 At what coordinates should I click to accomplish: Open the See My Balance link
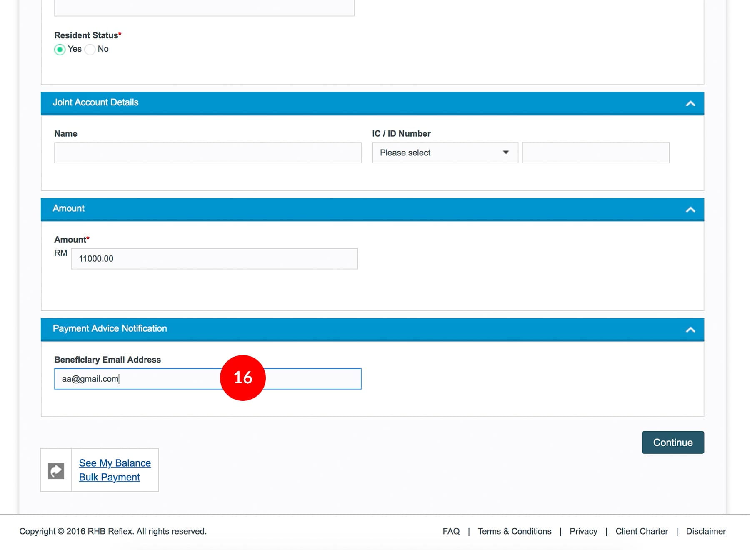click(115, 463)
